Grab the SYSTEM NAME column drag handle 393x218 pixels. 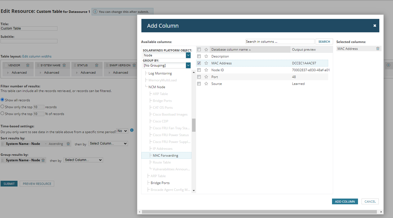tap(38, 65)
